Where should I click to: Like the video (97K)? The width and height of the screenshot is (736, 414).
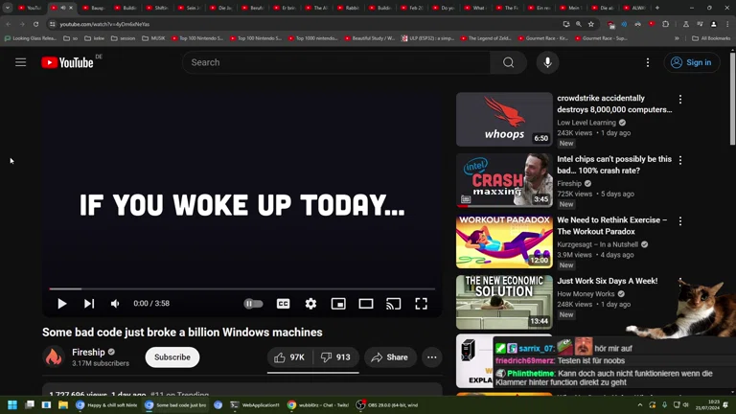289,357
